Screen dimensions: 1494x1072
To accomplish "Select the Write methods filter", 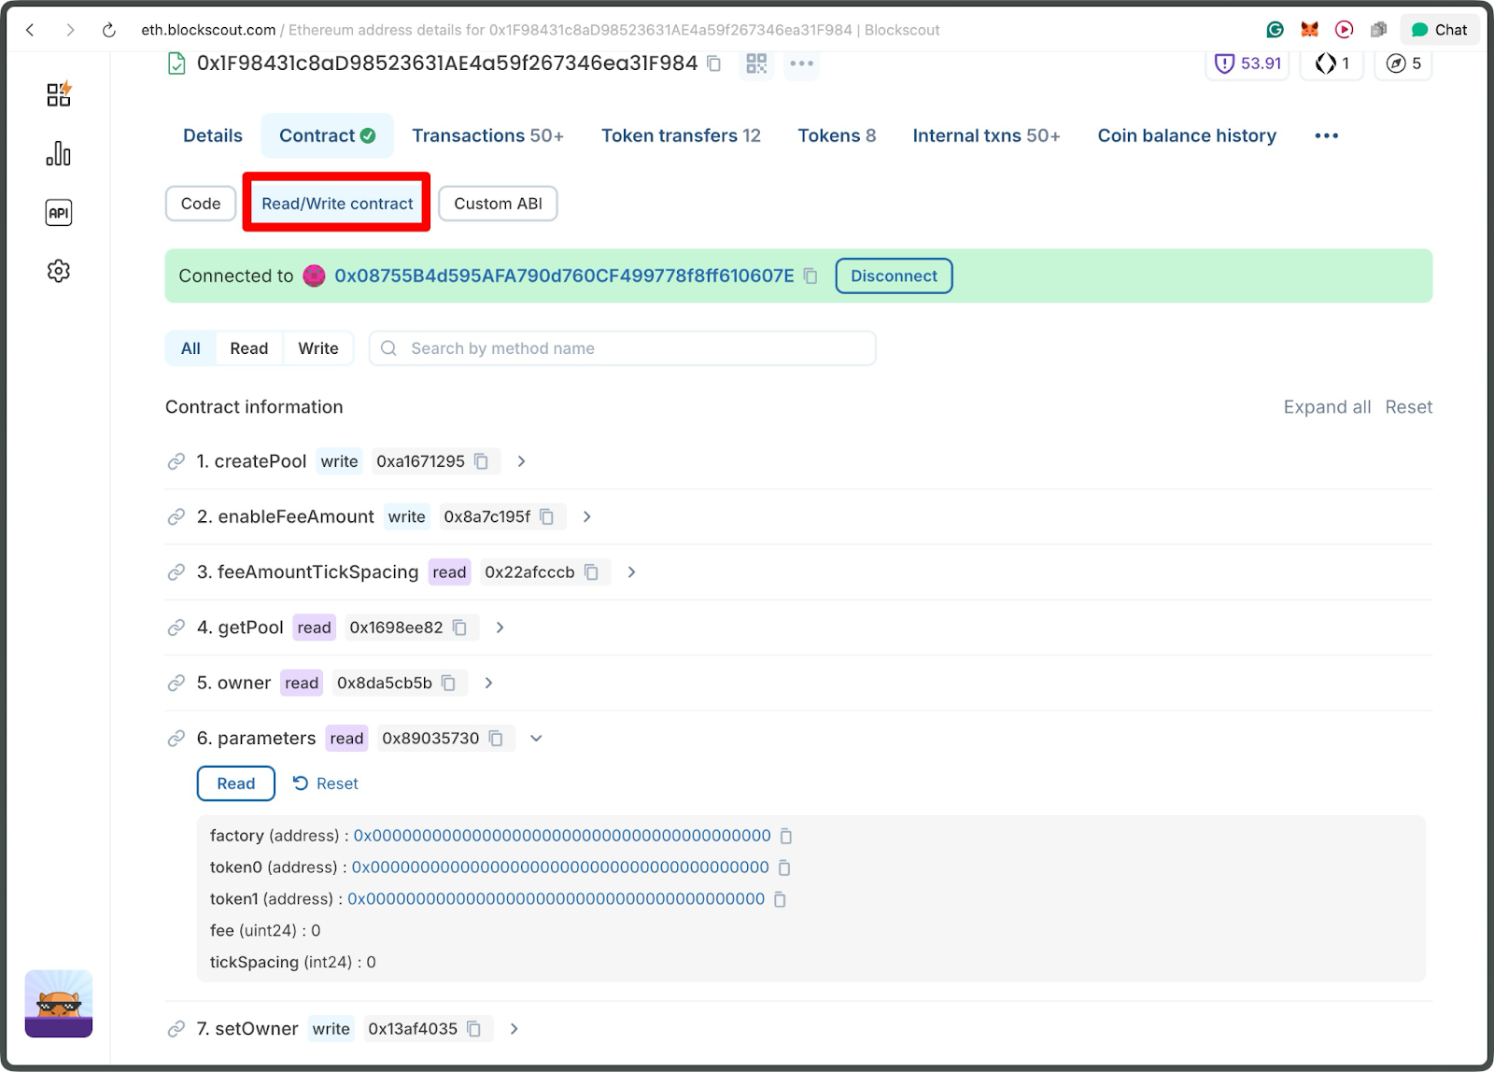I will point(317,347).
